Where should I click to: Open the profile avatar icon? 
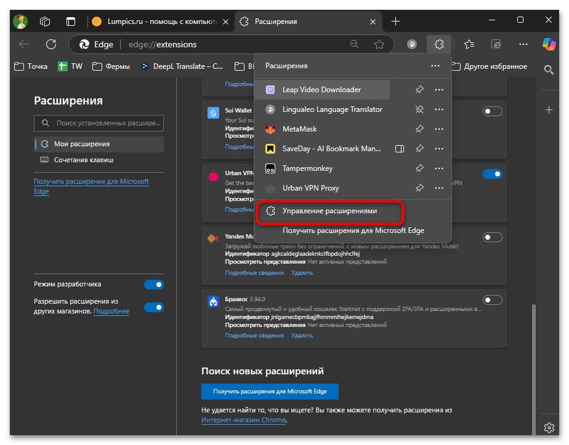pos(20,22)
